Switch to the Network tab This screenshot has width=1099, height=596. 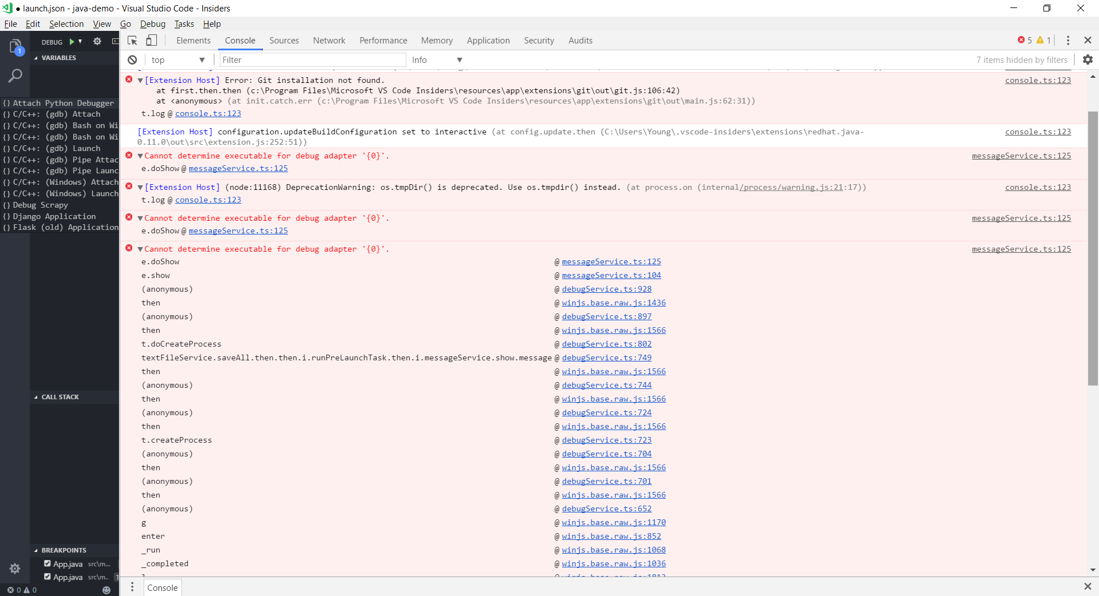click(329, 40)
